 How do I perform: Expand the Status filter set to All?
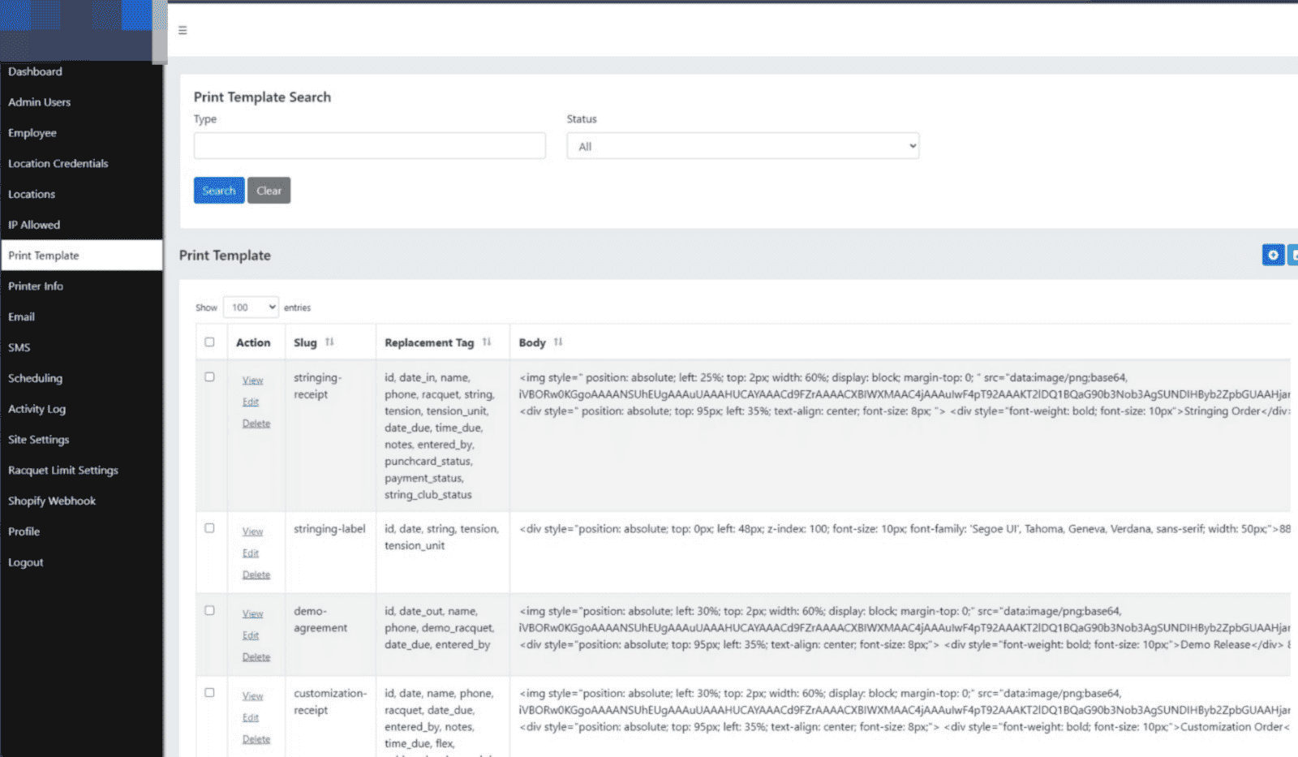click(x=741, y=145)
